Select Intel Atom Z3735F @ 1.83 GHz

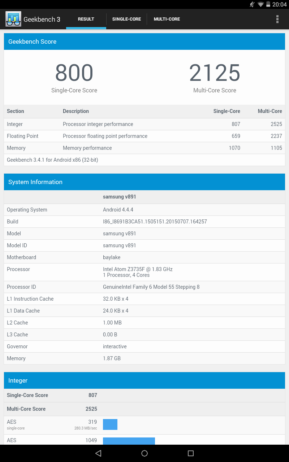(138, 269)
